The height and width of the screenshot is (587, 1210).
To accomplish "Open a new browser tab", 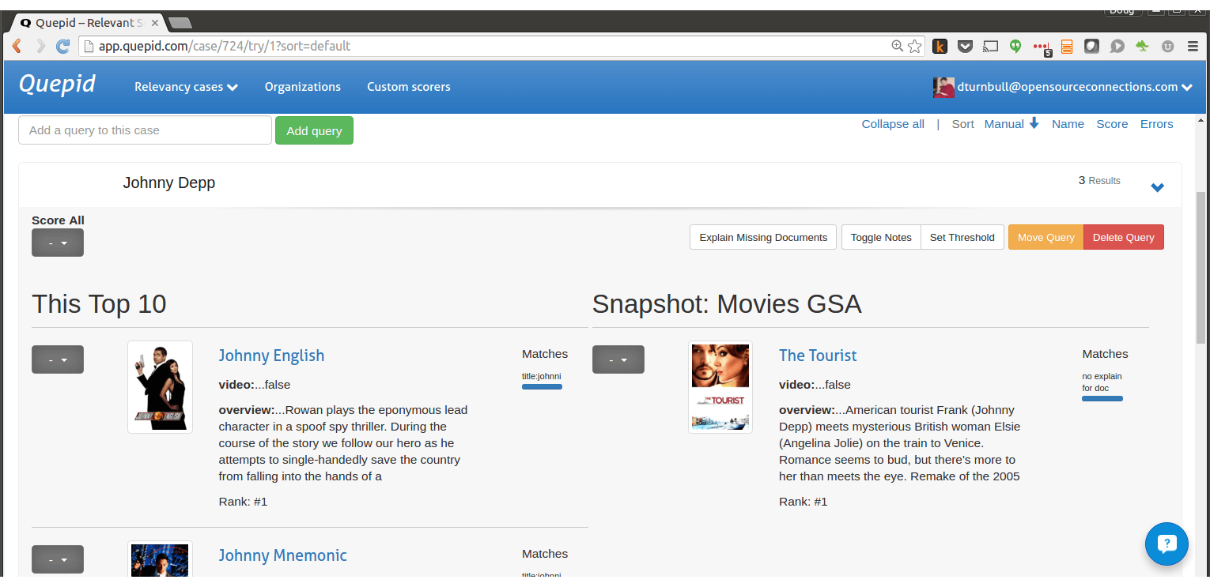I will coord(180,23).
